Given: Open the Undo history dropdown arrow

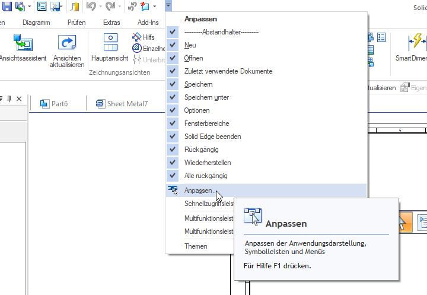Looking at the screenshot, I should [100, 6].
